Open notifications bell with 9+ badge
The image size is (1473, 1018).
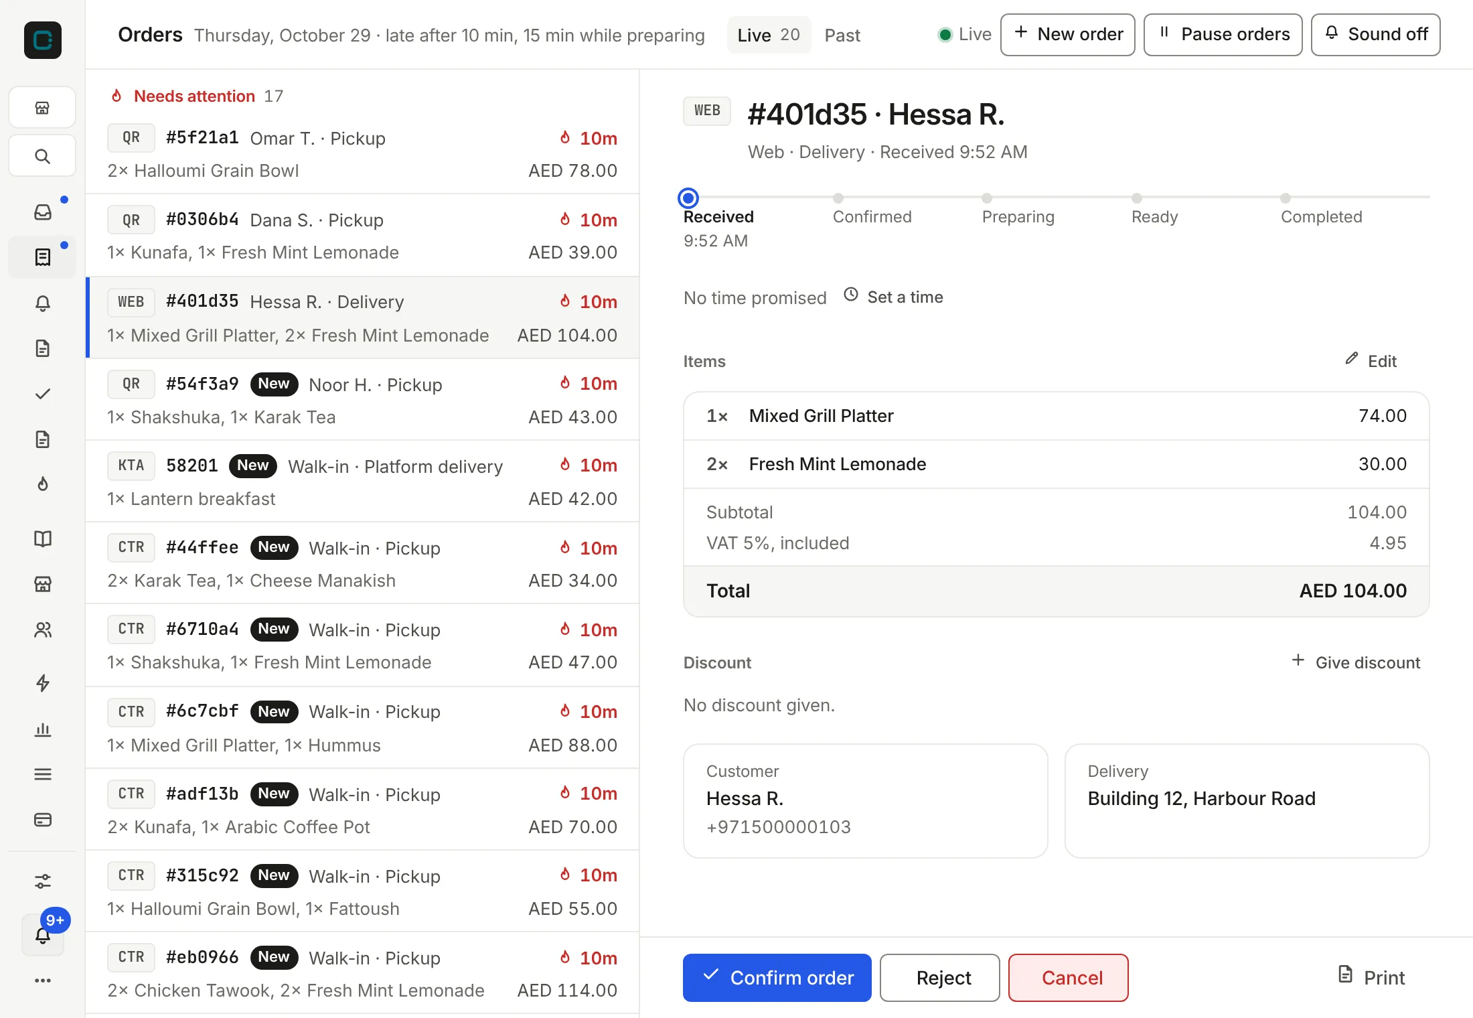click(x=43, y=934)
